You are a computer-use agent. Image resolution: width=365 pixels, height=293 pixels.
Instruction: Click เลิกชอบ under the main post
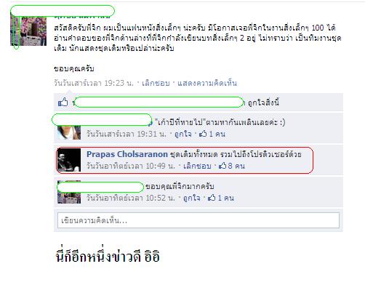(156, 83)
